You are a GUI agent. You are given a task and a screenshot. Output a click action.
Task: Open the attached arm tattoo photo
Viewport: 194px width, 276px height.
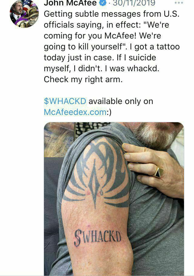coord(114,199)
